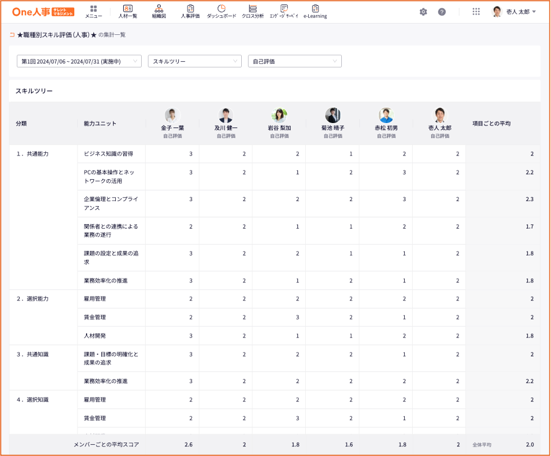Click the page title ★職種別スキル評価(人事)★
The image size is (551, 456).
(x=57, y=35)
